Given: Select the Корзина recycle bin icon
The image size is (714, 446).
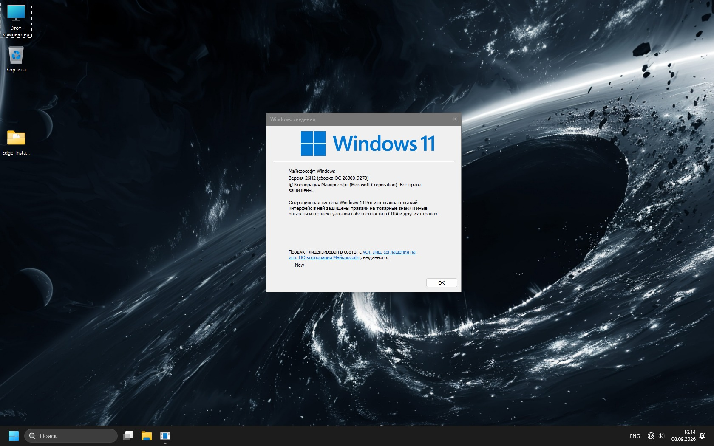Looking at the screenshot, I should [x=16, y=59].
